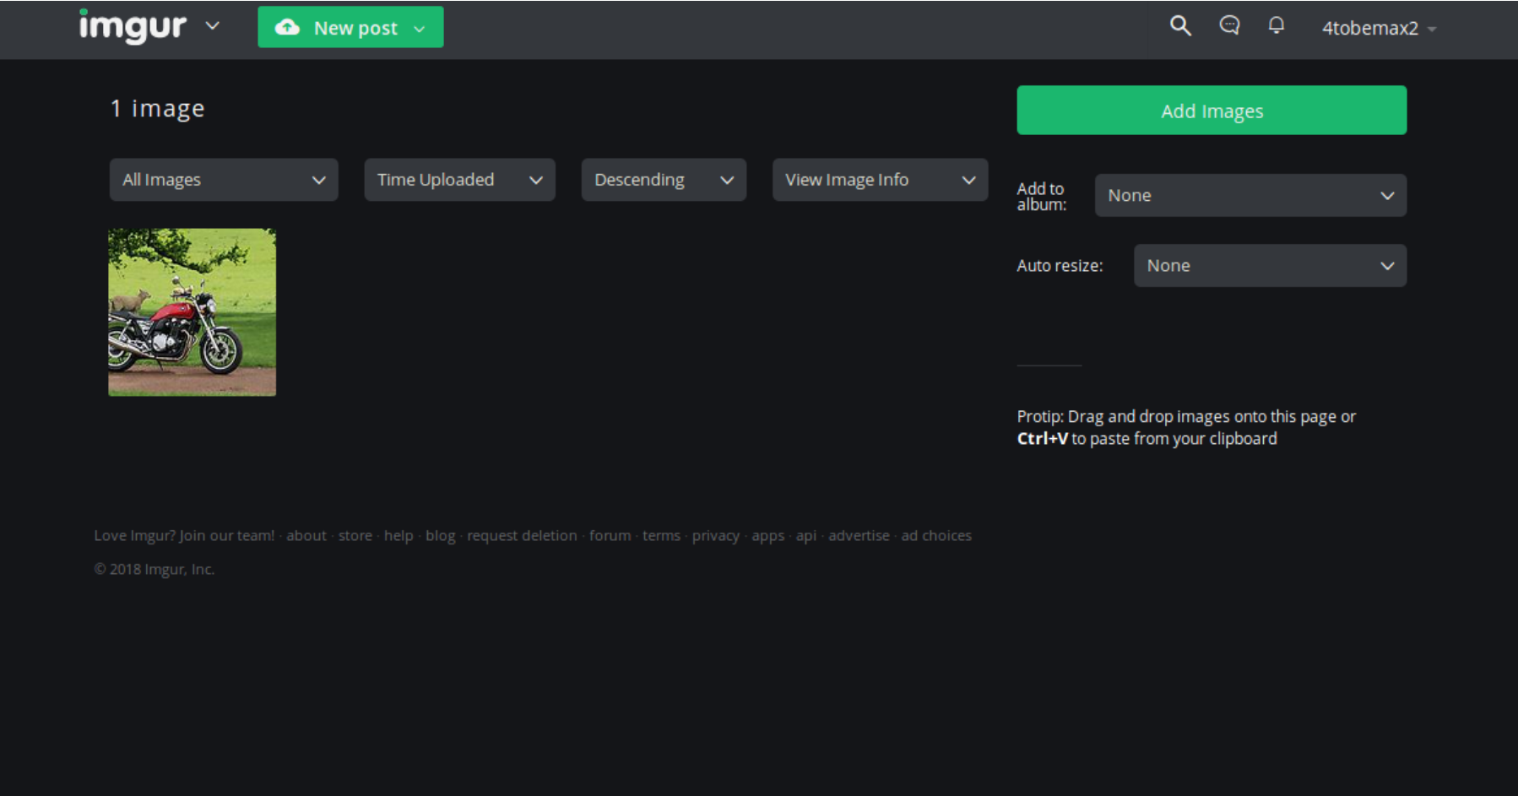The image size is (1518, 796).
Task: Select the red motorcycle image thumbnail
Action: (x=192, y=312)
